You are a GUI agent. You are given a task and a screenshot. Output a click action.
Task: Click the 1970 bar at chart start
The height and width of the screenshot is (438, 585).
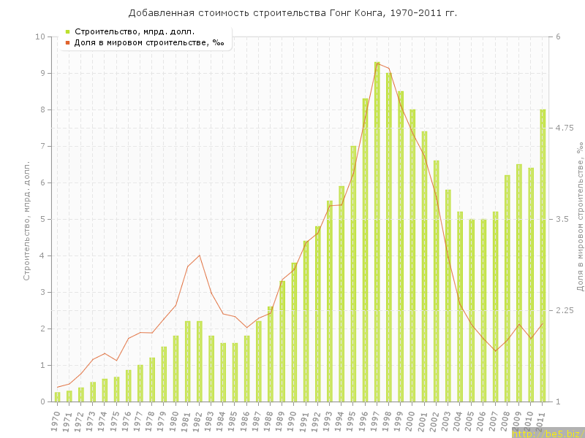58,397
